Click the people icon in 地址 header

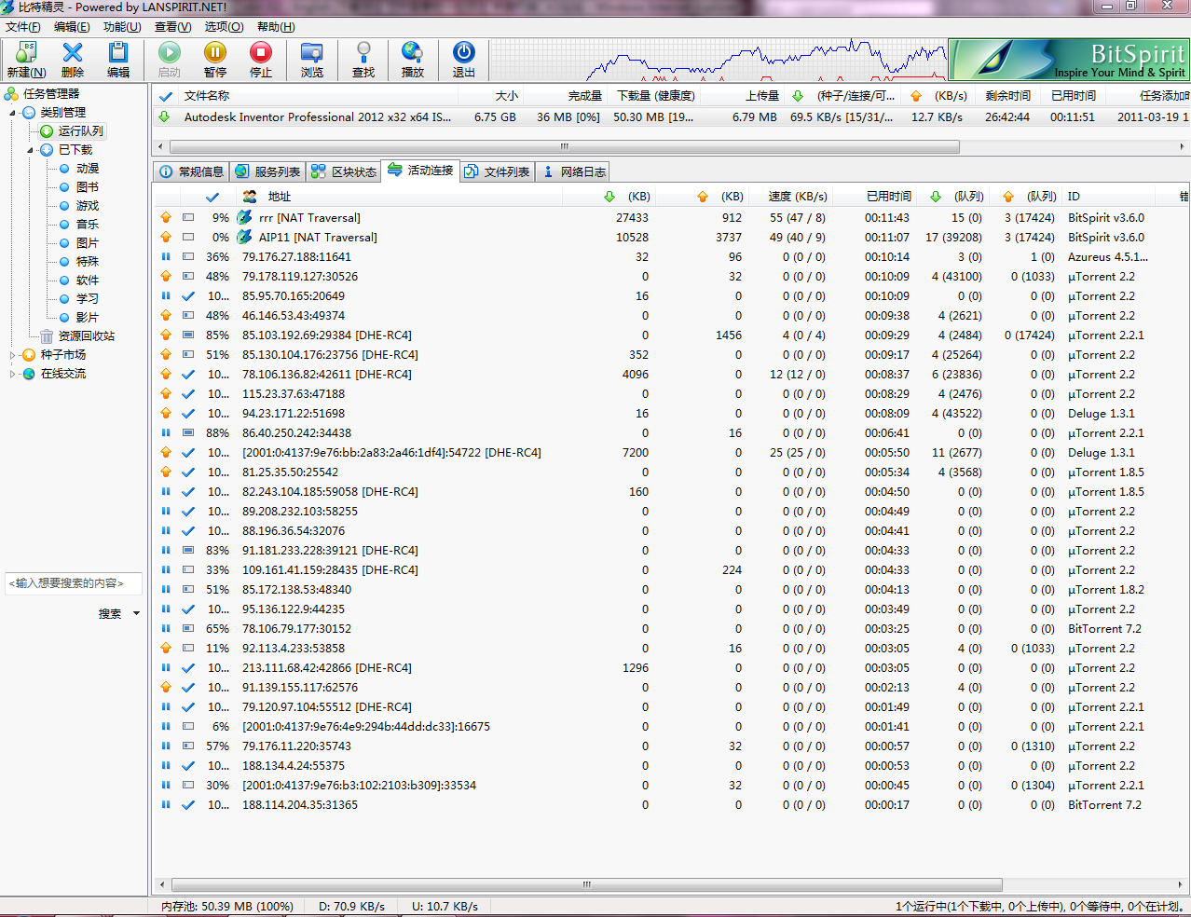click(250, 197)
